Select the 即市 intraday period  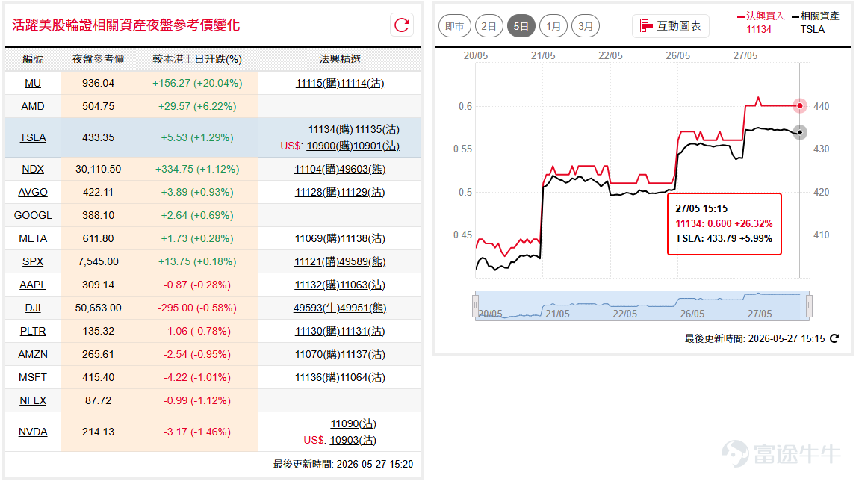tap(454, 26)
